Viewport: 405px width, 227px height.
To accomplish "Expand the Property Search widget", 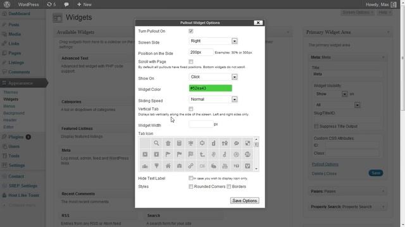I will click(x=383, y=207).
